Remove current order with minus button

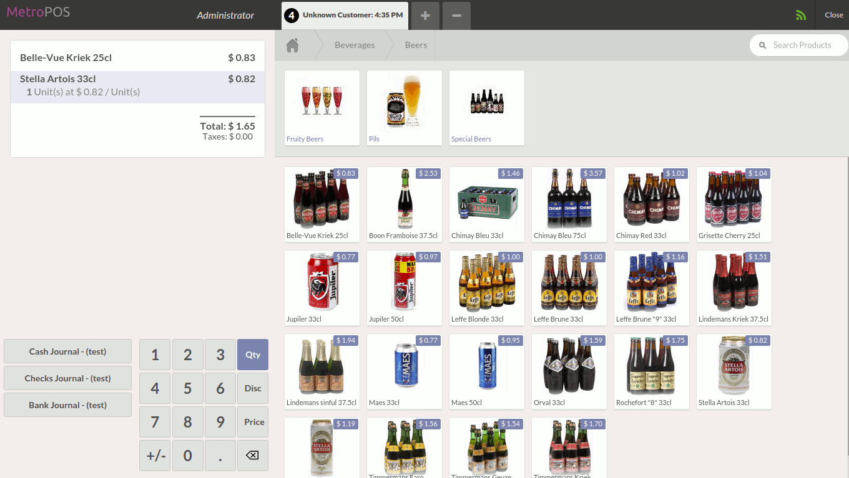point(456,16)
